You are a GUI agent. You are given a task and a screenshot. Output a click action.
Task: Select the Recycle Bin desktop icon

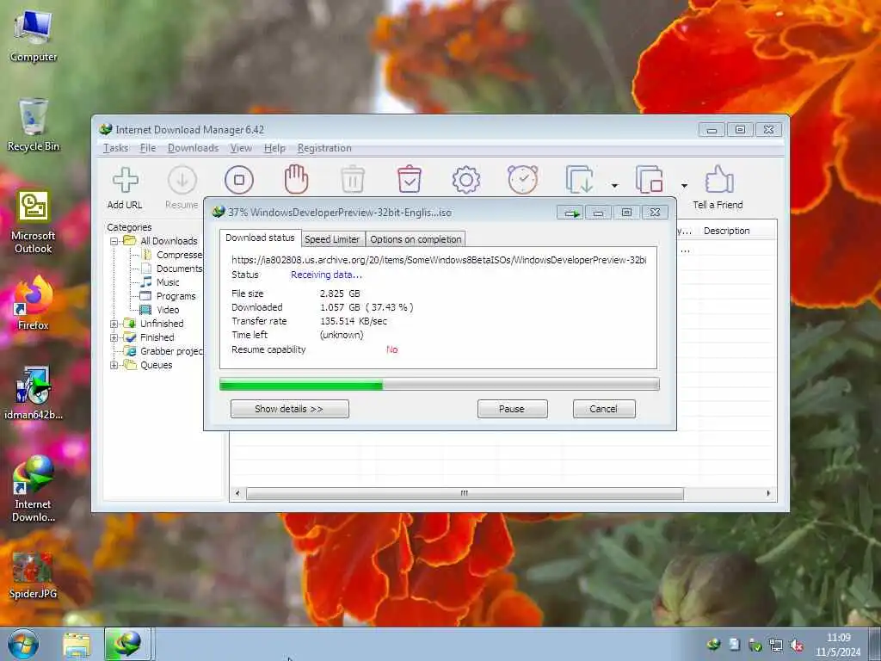[34, 125]
